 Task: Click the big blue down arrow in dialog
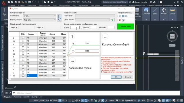click(x=59, y=18)
